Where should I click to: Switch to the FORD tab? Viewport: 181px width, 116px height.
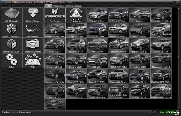(x=48, y=6)
